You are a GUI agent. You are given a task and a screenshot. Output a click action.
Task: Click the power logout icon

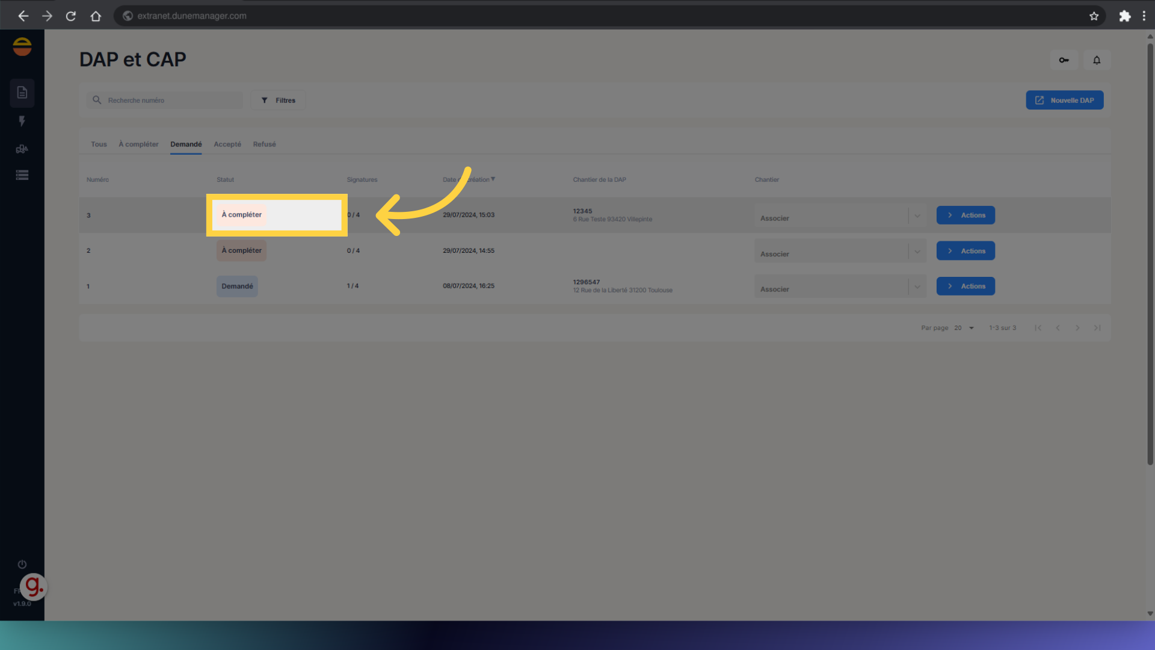pyautogui.click(x=22, y=564)
